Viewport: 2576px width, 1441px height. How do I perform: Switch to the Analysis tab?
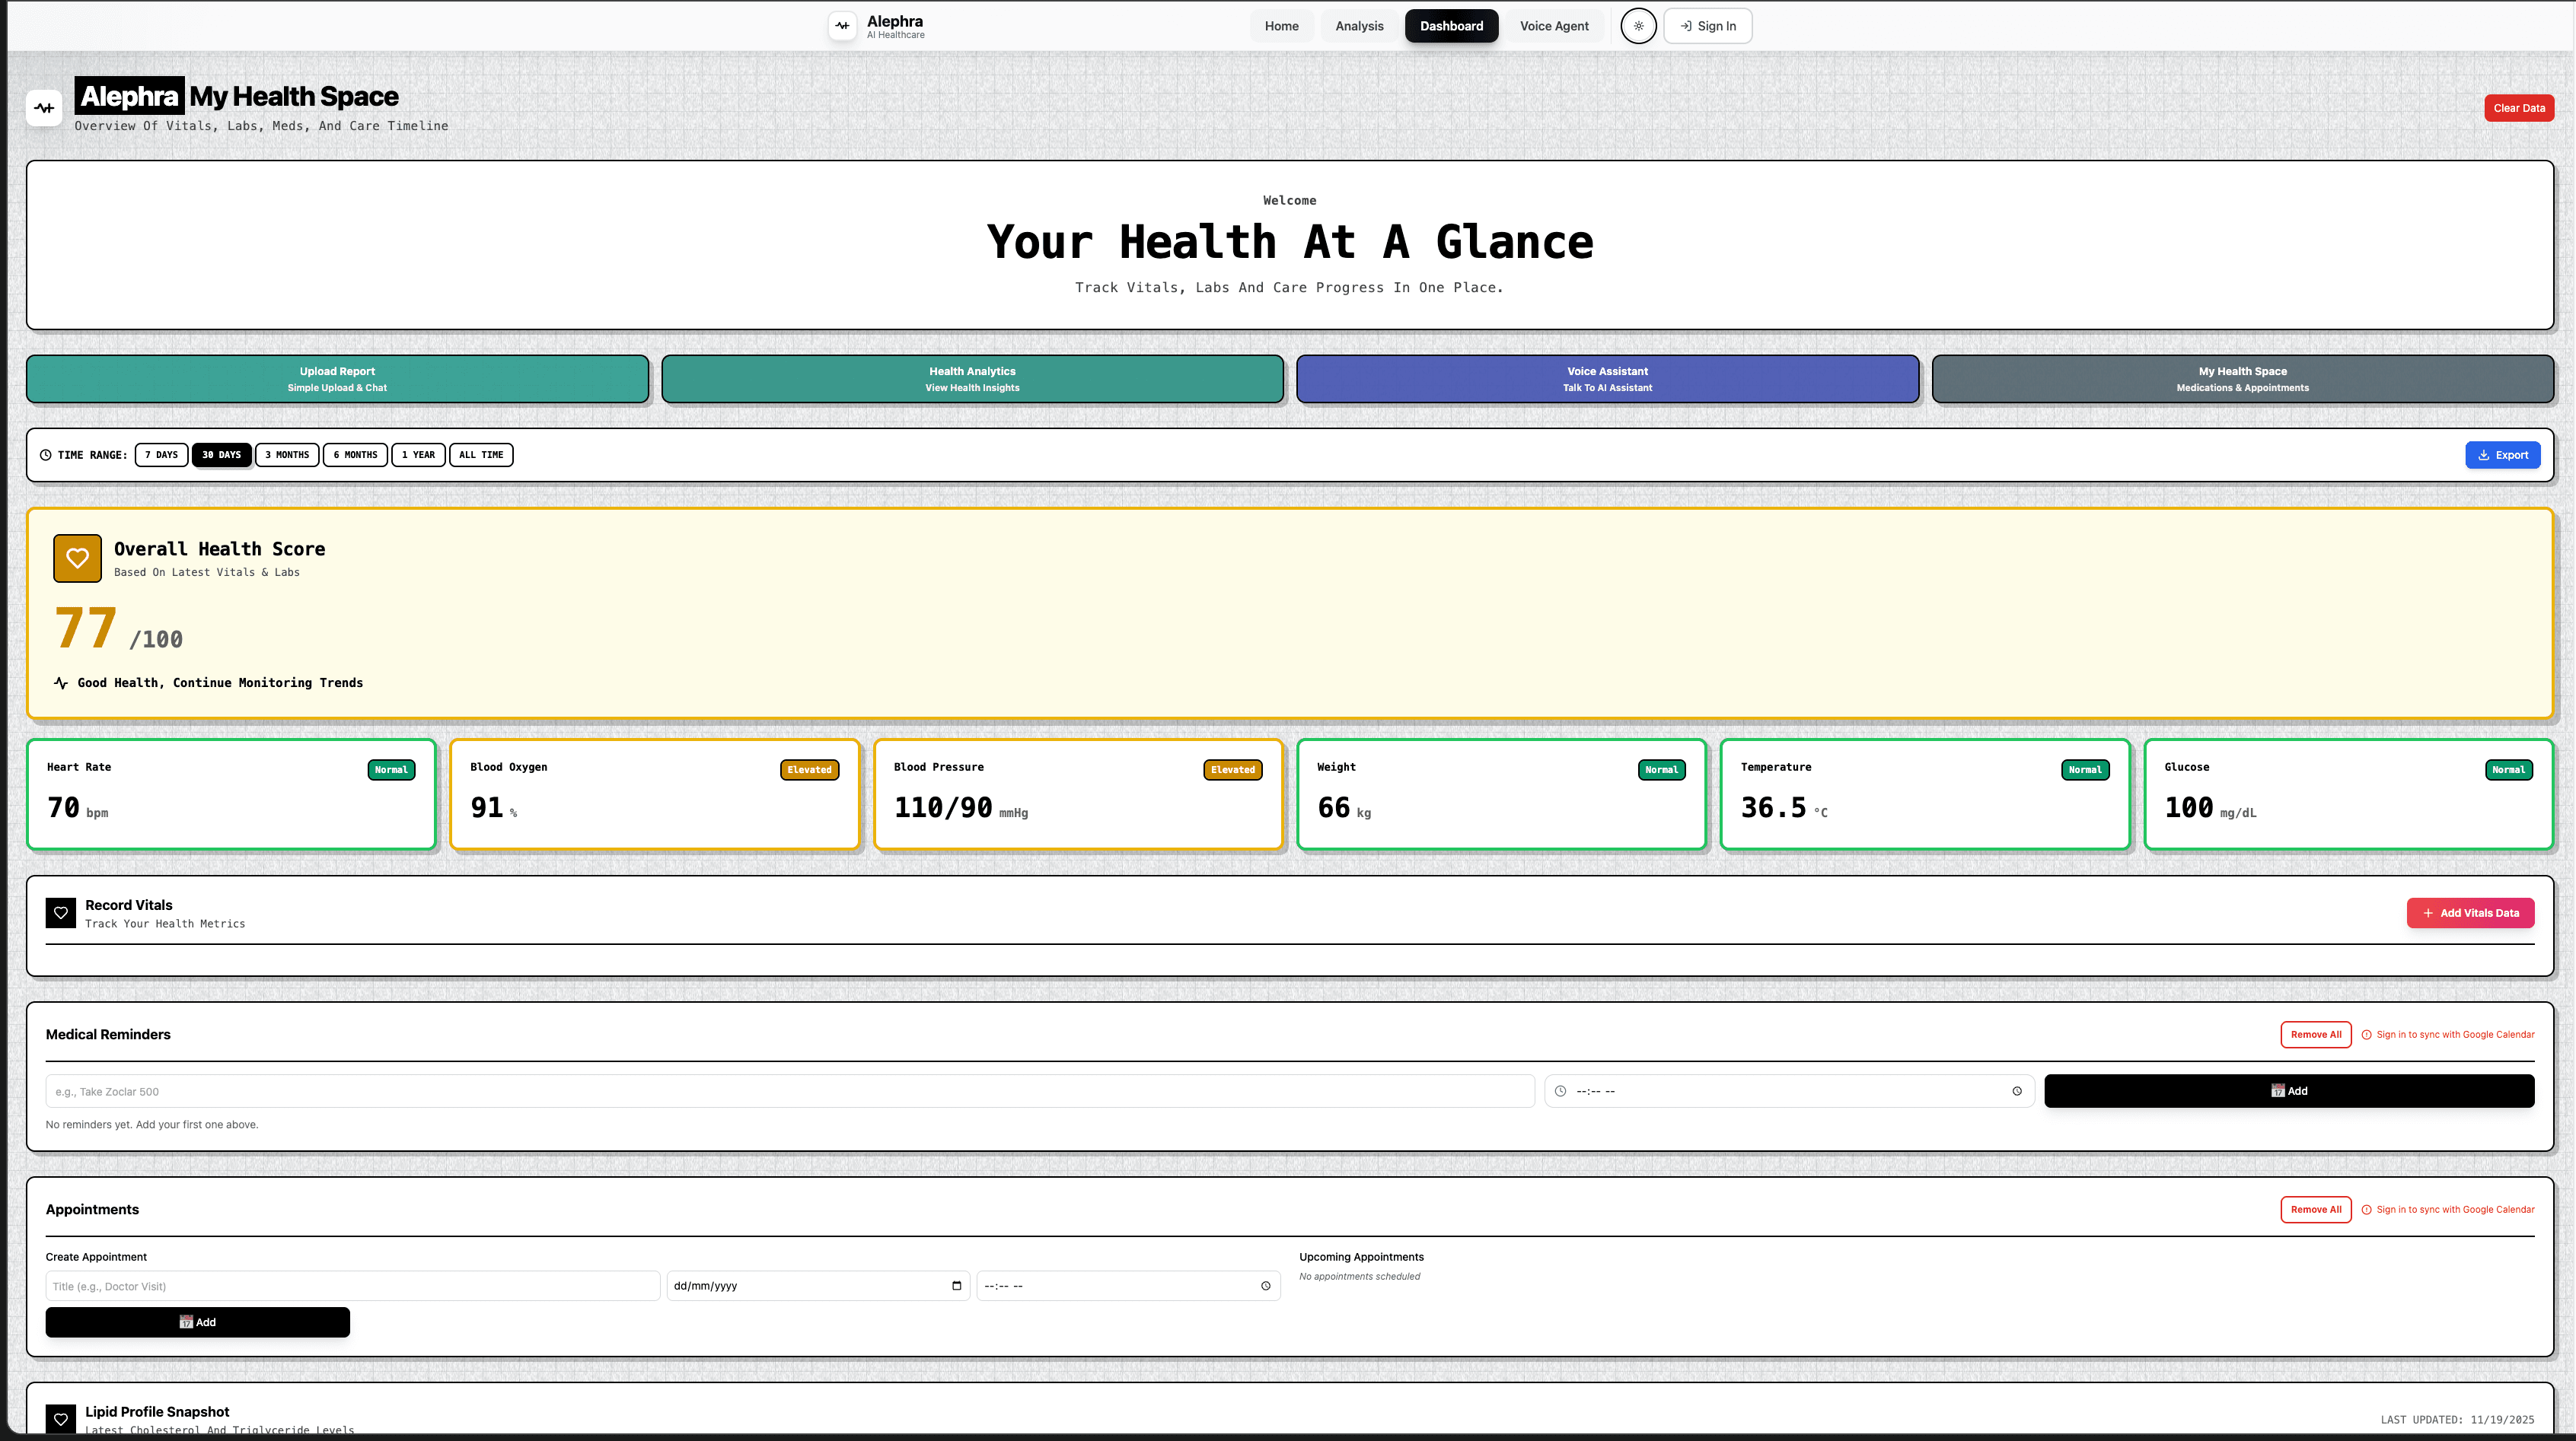(1359, 25)
